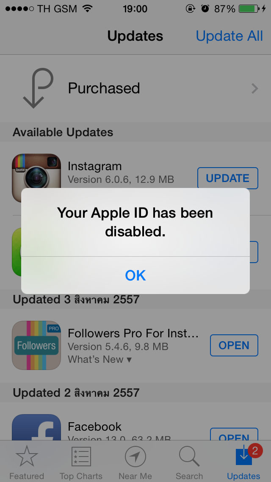This screenshot has height=482, width=271.
Task: Tap the alarm clock status icon
Action: pyautogui.click(x=205, y=8)
